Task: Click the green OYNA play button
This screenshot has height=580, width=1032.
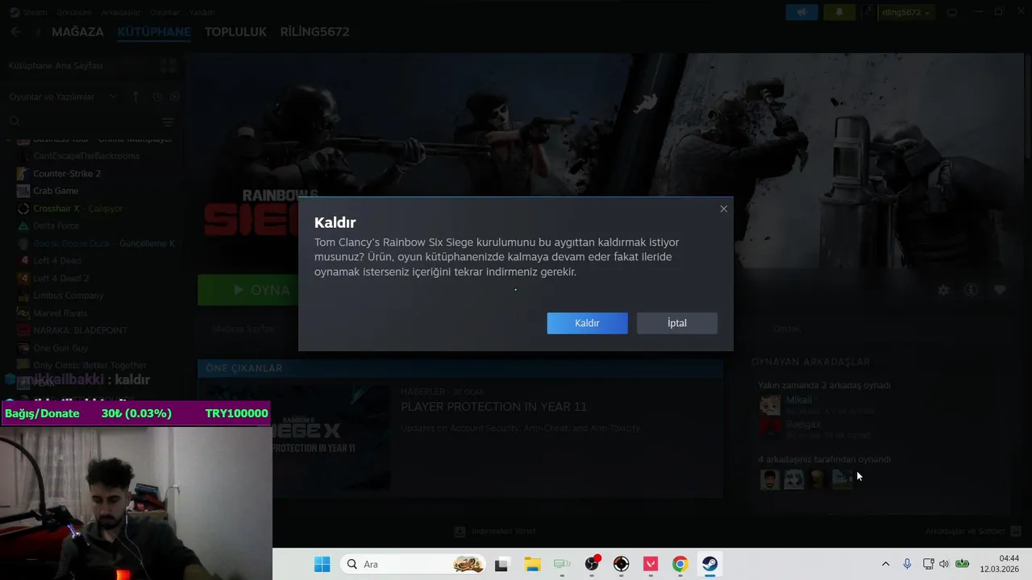Action: coord(249,290)
